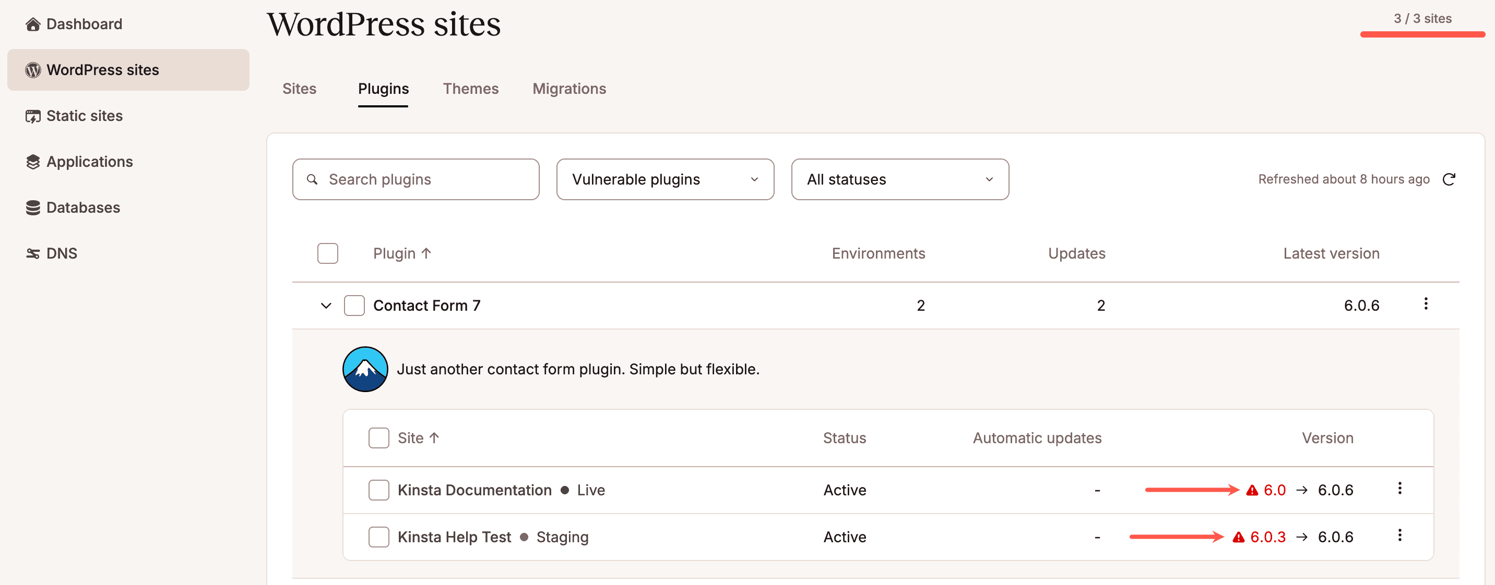Click the Databases cylinder icon
This screenshot has height=585, width=1495.
33,208
